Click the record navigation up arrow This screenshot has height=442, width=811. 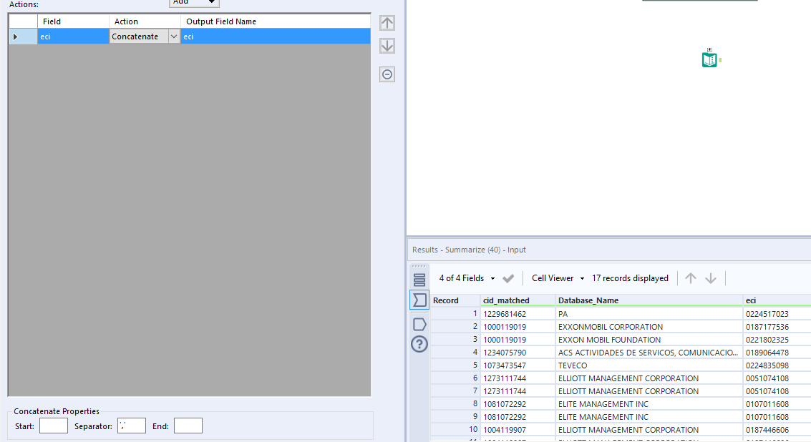coord(690,278)
